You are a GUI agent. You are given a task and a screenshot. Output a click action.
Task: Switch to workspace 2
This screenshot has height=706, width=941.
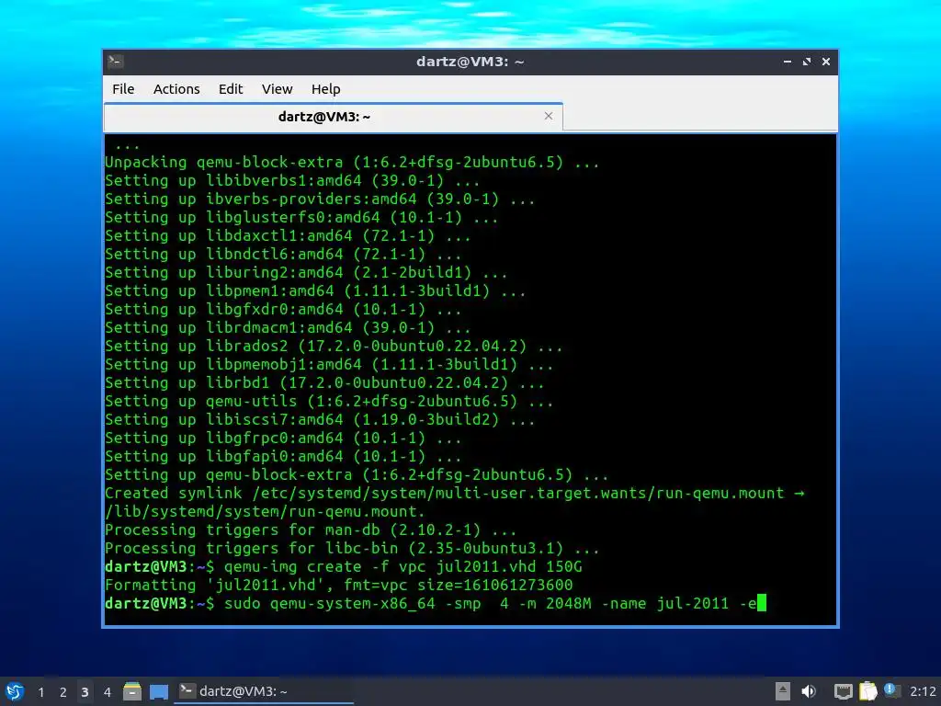(63, 691)
